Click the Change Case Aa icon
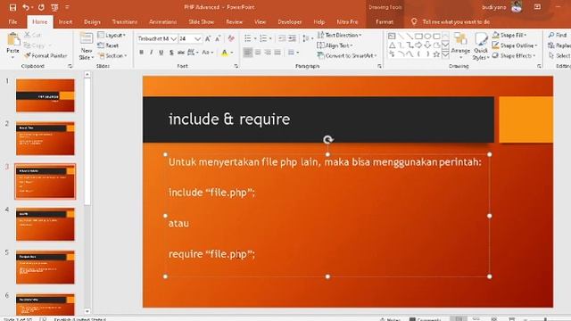 (x=205, y=53)
